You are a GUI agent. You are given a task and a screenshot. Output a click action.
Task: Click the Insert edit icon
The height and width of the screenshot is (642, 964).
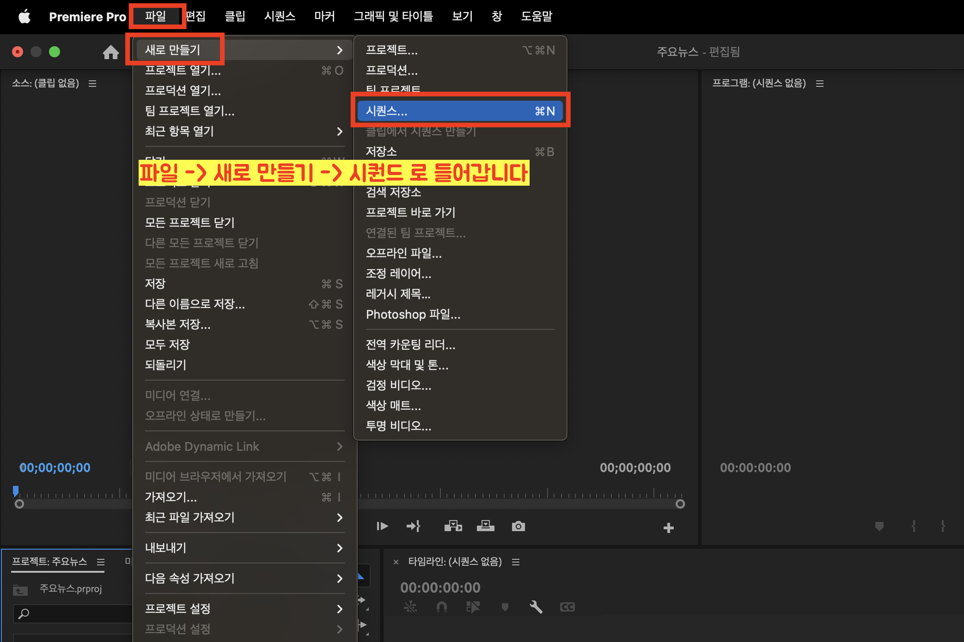coord(453,527)
